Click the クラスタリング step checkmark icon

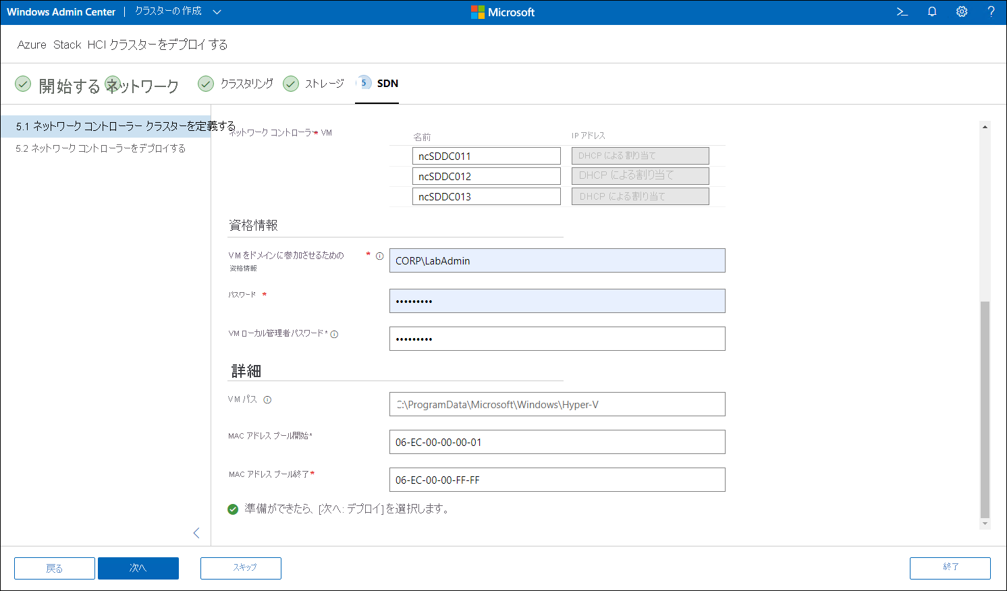point(206,83)
